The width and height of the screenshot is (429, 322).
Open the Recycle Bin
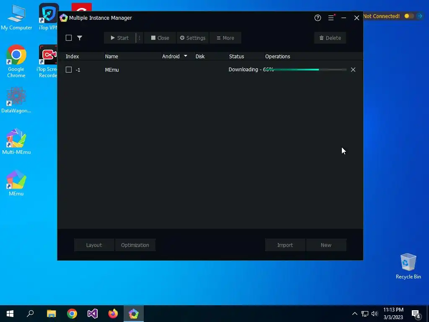(408, 266)
